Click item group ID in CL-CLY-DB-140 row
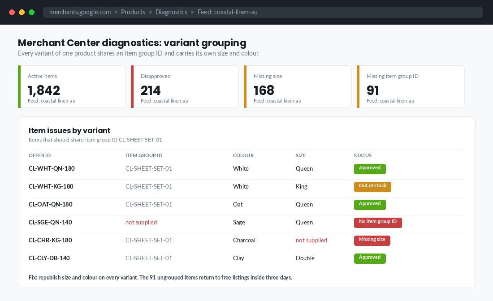This screenshot has height=301, width=493. coord(149,258)
